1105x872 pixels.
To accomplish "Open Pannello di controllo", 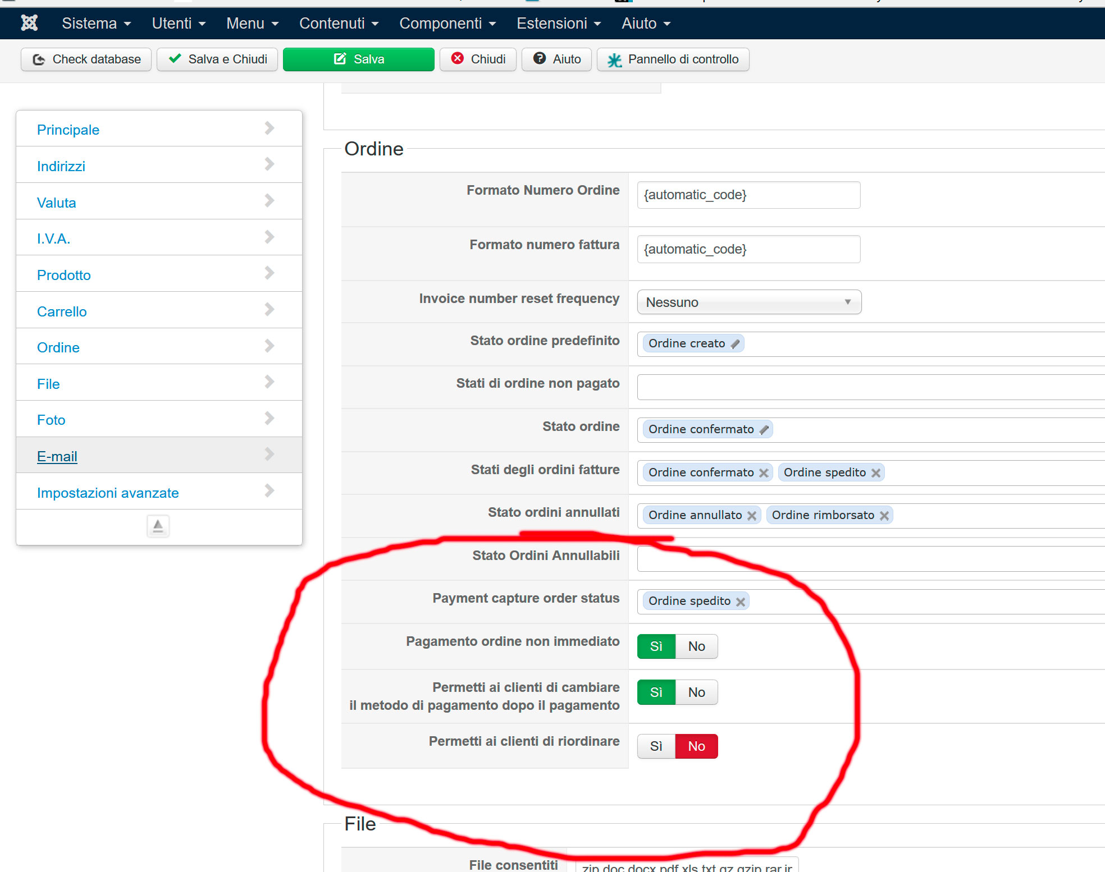I will tap(673, 59).
